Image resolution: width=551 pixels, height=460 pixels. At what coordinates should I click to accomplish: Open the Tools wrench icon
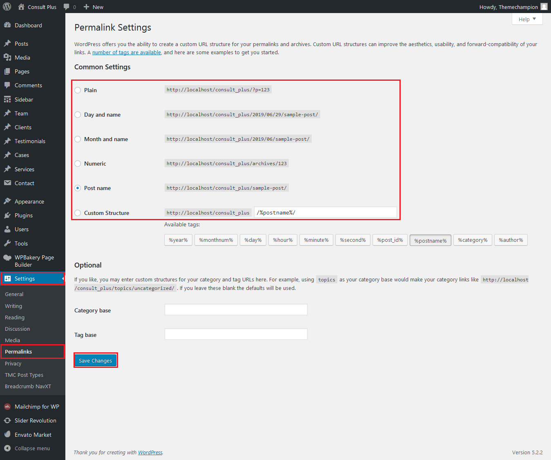[7, 243]
